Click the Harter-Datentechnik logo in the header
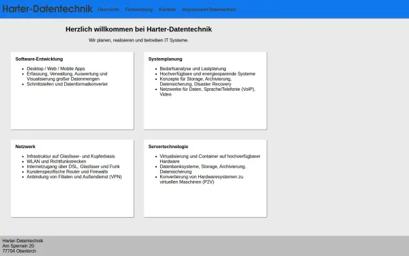This screenshot has width=409, height=256. [x=47, y=9]
